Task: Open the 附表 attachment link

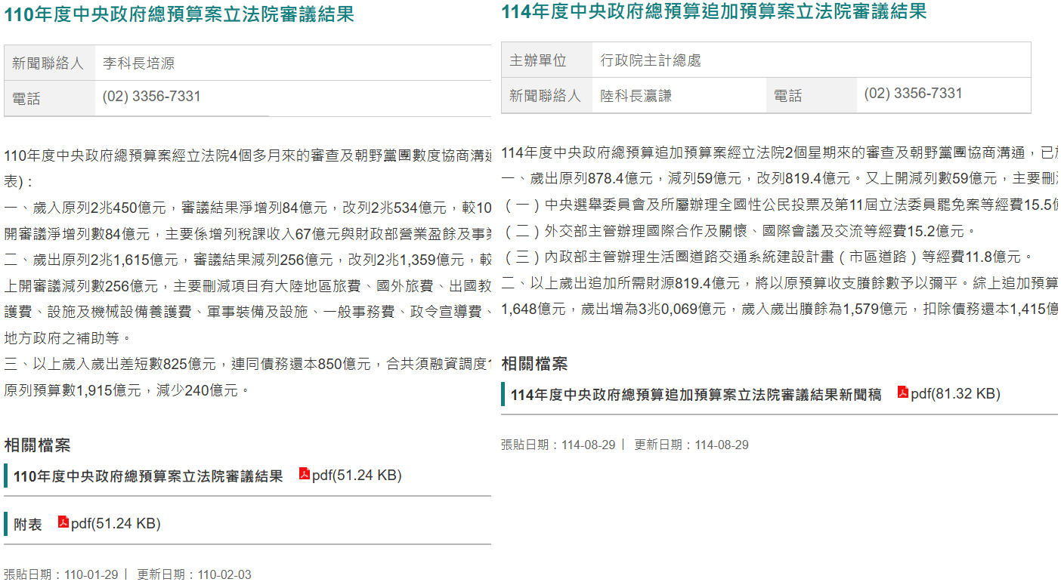Action: point(28,524)
